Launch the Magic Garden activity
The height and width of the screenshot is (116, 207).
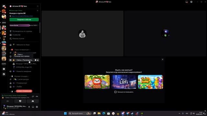[97, 82]
